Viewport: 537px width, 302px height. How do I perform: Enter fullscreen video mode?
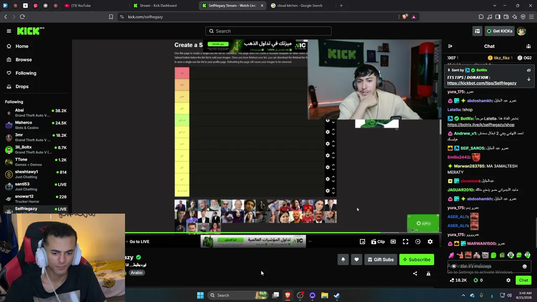[x=405, y=242]
